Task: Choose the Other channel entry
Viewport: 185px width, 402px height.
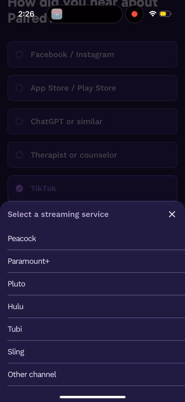Action: click(x=96, y=374)
